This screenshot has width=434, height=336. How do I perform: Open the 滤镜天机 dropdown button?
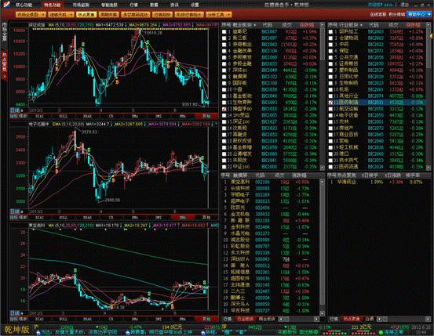pos(61,15)
